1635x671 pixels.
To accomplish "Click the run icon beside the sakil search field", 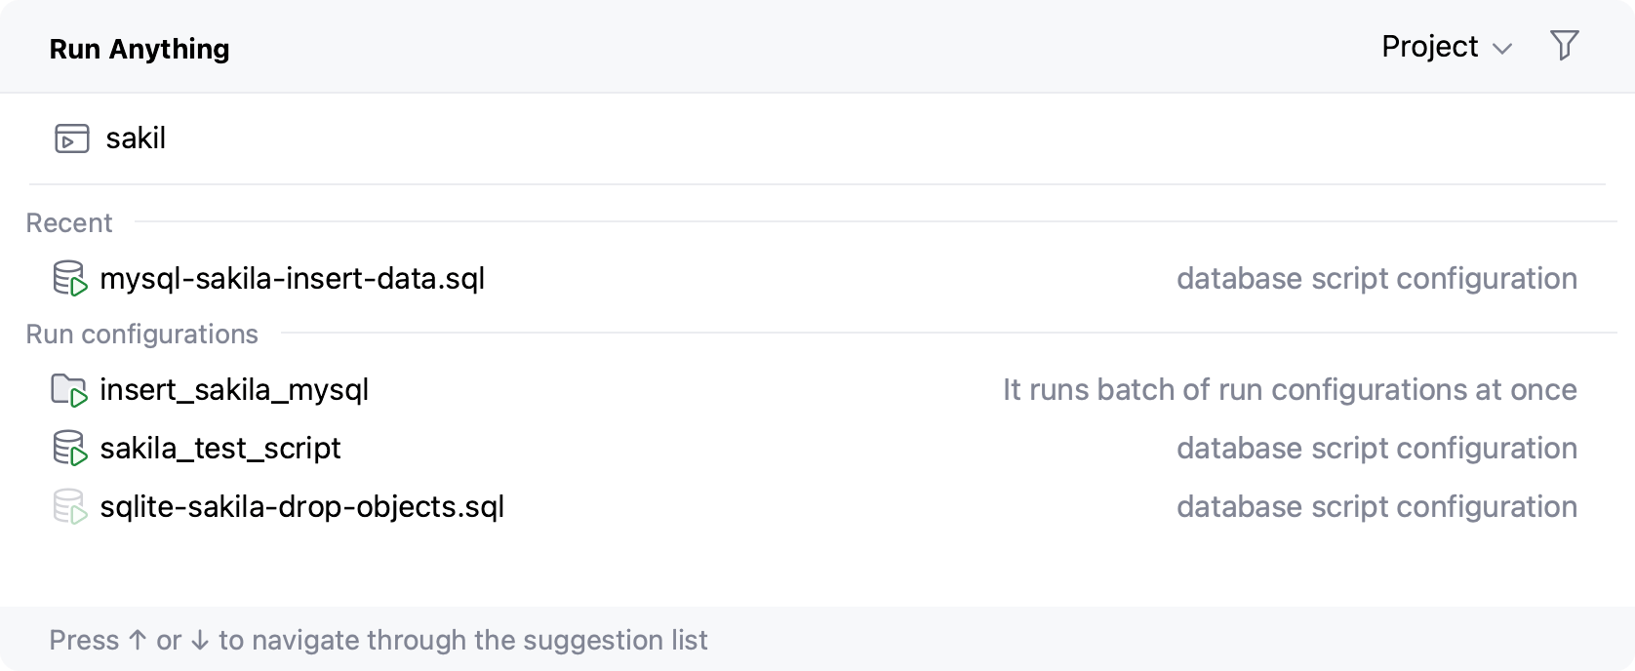I will (x=69, y=138).
